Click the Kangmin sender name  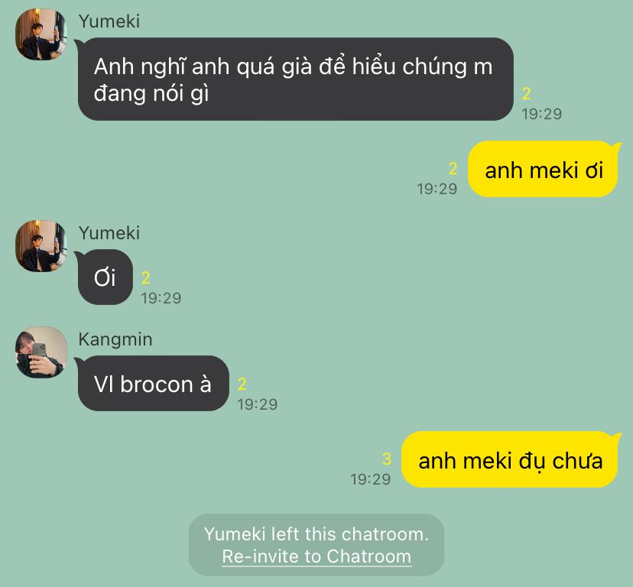click(115, 339)
